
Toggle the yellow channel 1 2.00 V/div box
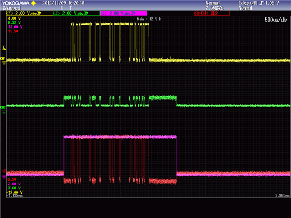click(x=30, y=13)
